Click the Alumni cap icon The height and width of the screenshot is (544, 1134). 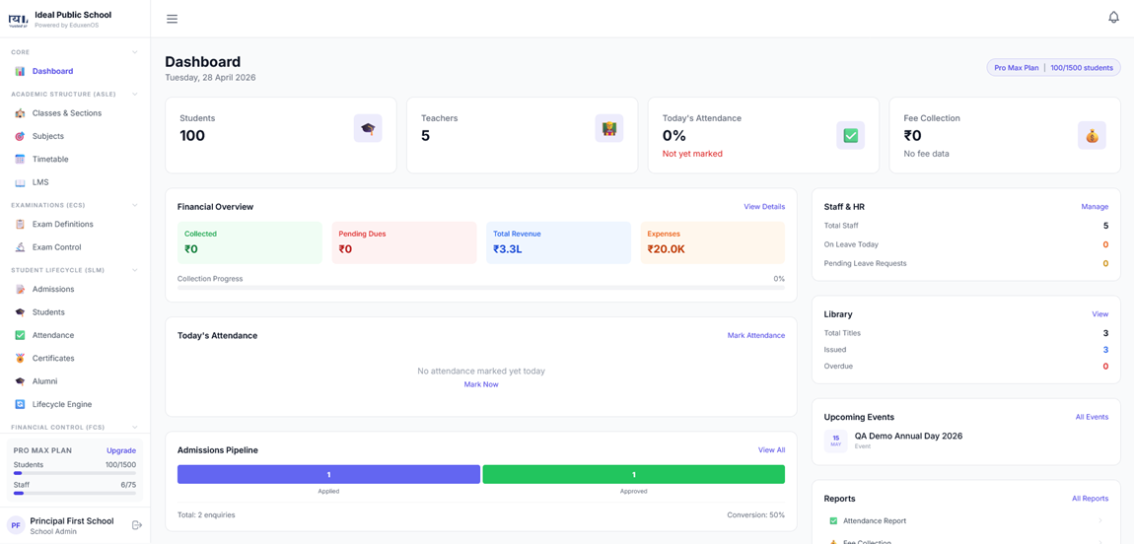20,381
